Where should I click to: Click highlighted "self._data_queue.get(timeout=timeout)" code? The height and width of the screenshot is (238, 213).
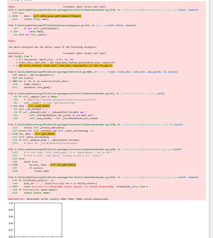coord(57,16)
